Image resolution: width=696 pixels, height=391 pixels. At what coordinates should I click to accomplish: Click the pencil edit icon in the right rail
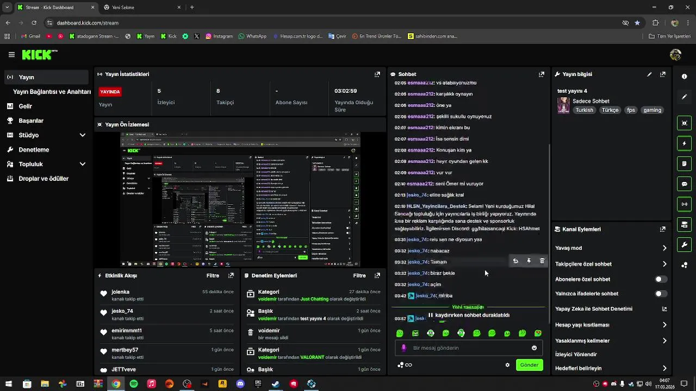tap(685, 97)
